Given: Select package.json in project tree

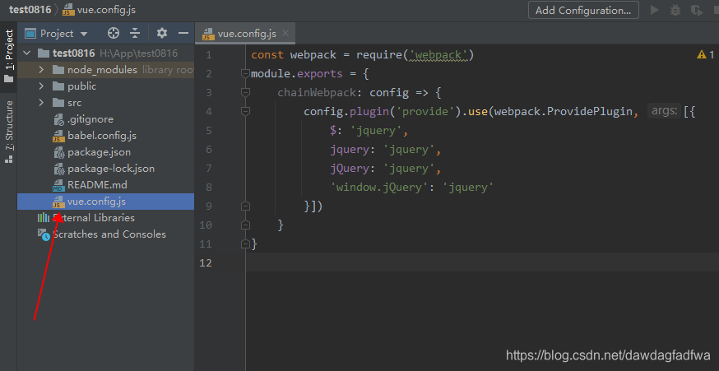Looking at the screenshot, I should coord(106,152).
